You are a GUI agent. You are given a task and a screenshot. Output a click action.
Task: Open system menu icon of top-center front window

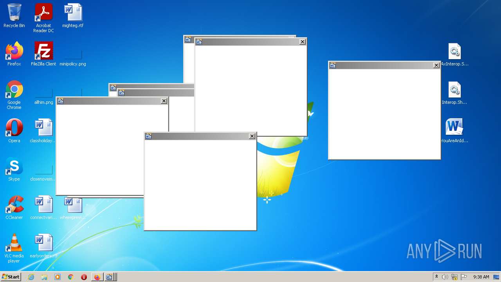(x=199, y=42)
